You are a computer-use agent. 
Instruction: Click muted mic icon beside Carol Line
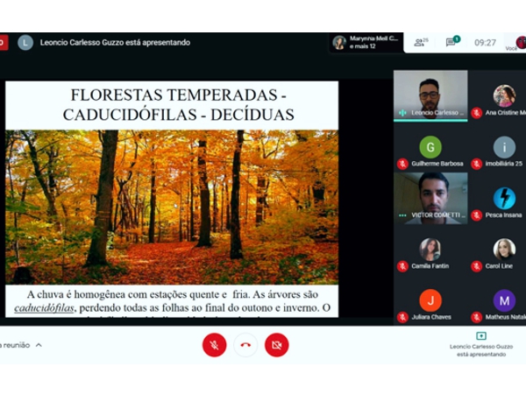tap(476, 266)
